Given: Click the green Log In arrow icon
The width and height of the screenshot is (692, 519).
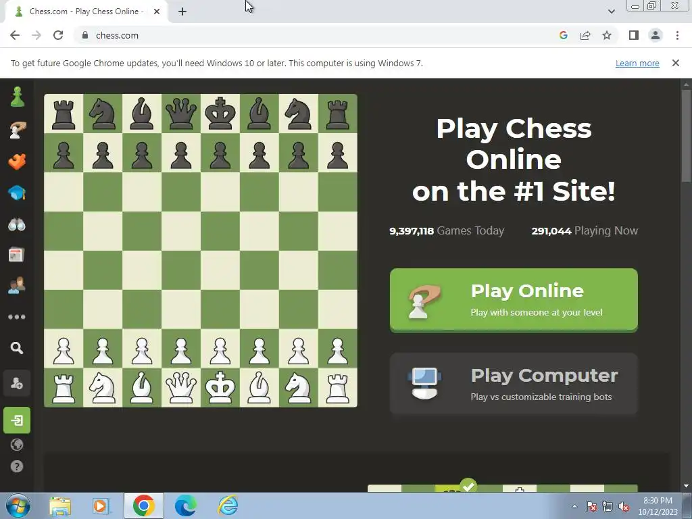Looking at the screenshot, I should click(x=17, y=420).
